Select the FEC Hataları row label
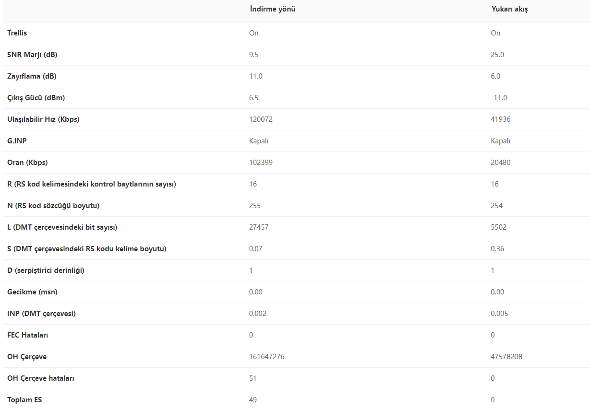This screenshot has width=590, height=409. [x=28, y=335]
